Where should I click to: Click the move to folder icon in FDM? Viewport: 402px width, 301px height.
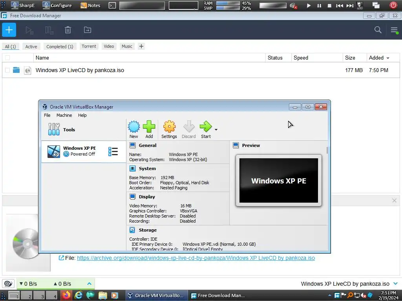[88, 30]
